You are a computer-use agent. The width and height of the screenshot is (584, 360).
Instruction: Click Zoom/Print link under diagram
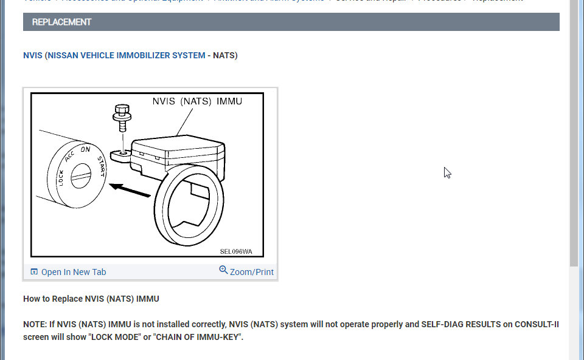251,272
